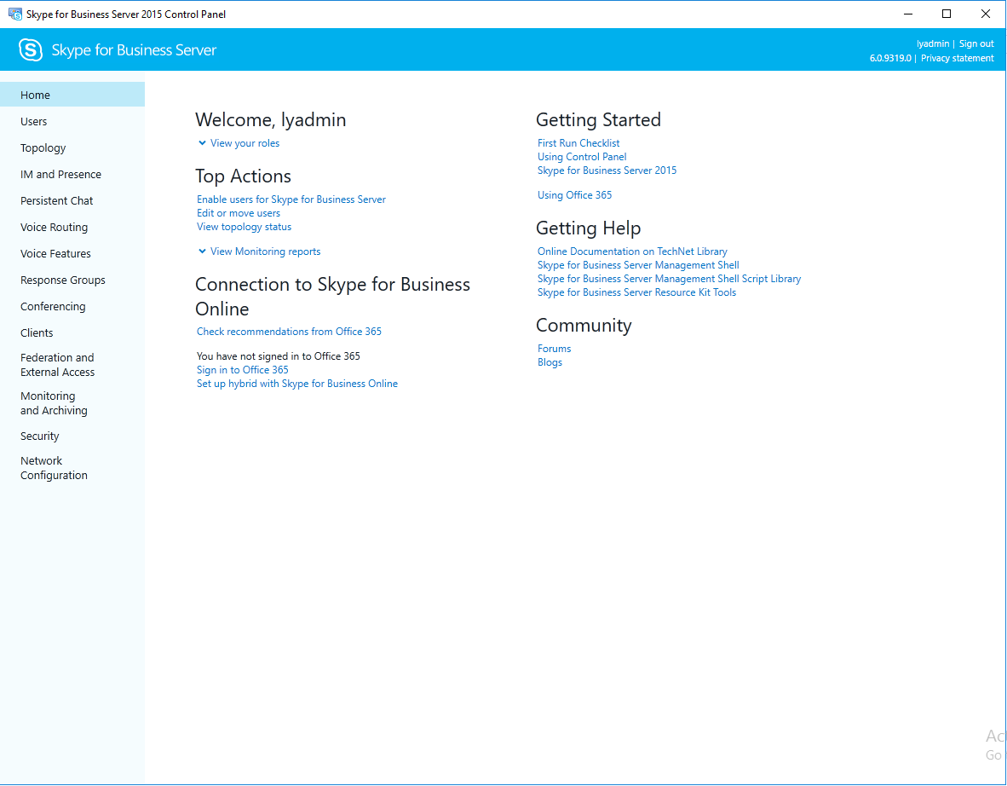Screen dimensions: 1007x786
Task: Click 'You have not signed in to Office 365' text
Action: pos(278,356)
